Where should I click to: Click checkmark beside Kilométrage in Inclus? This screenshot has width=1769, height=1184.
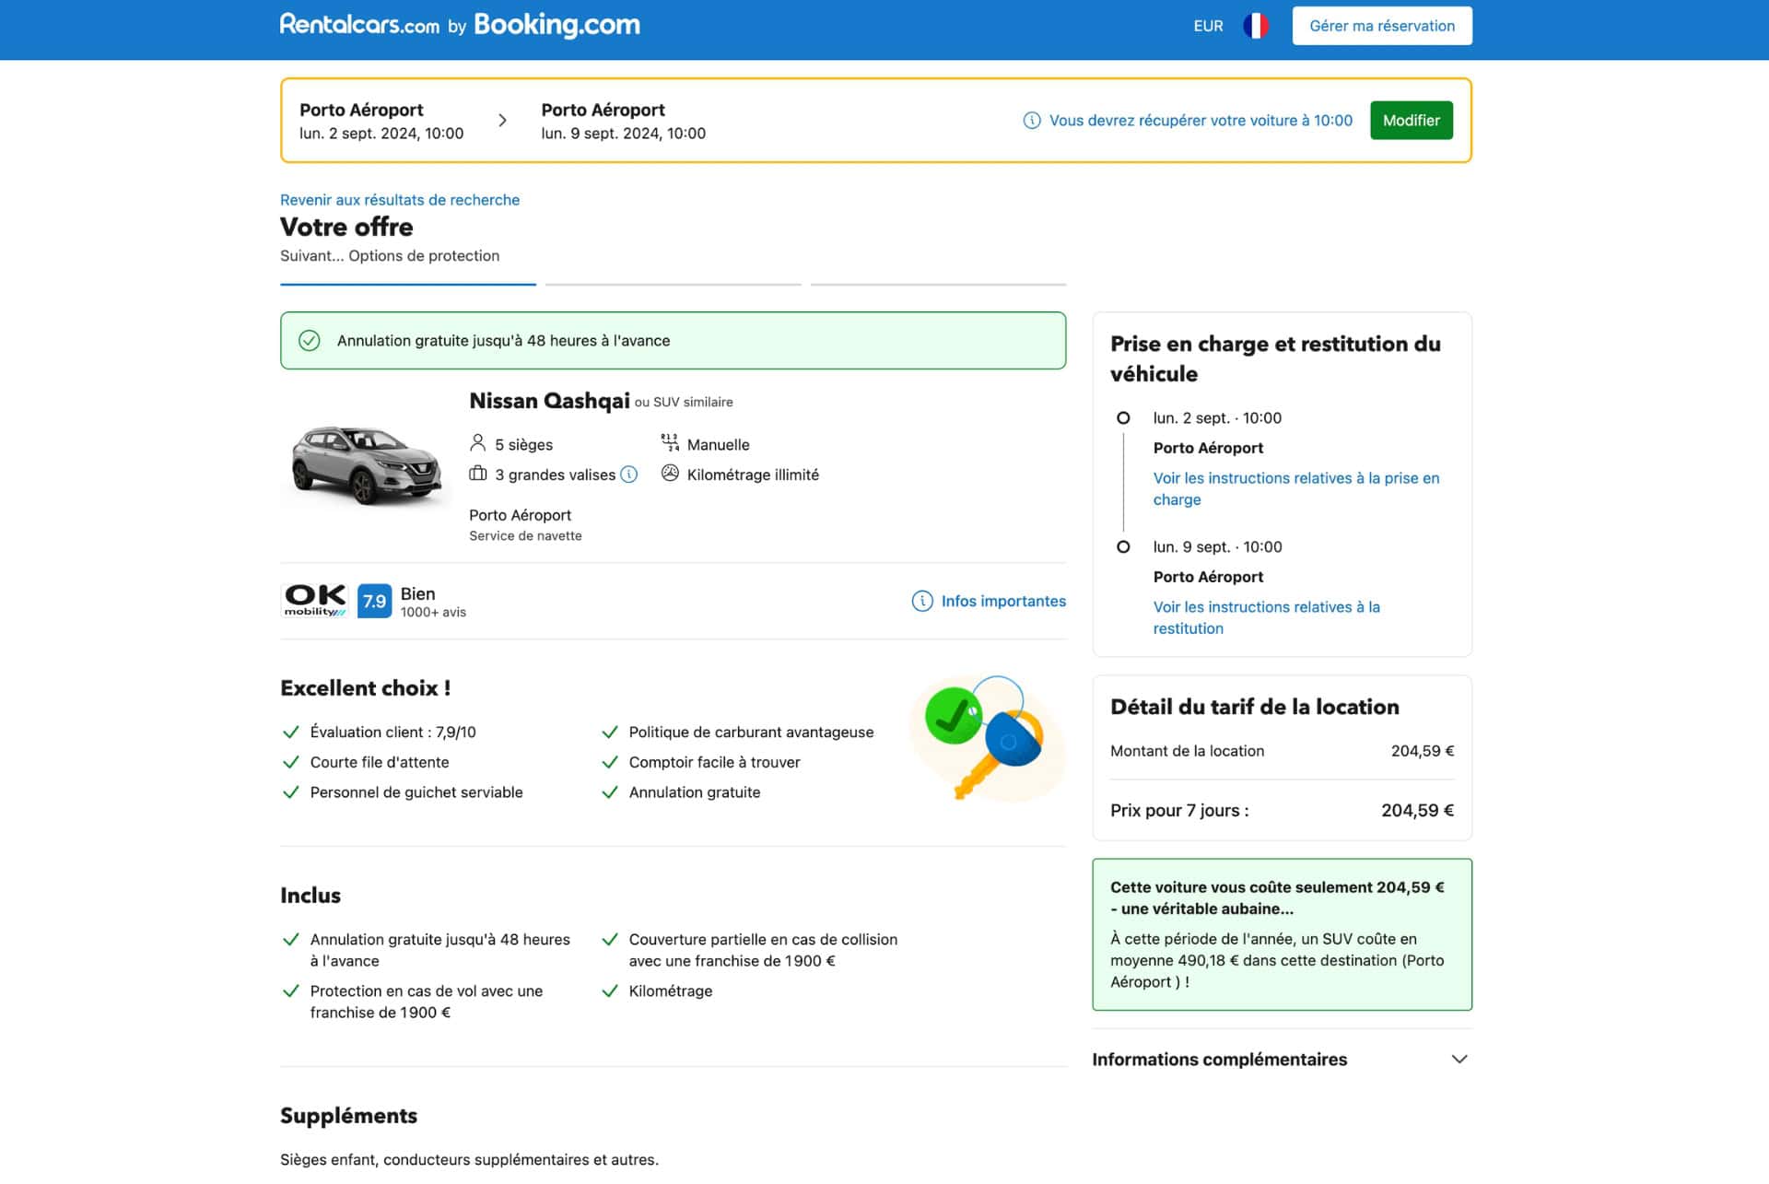610,991
